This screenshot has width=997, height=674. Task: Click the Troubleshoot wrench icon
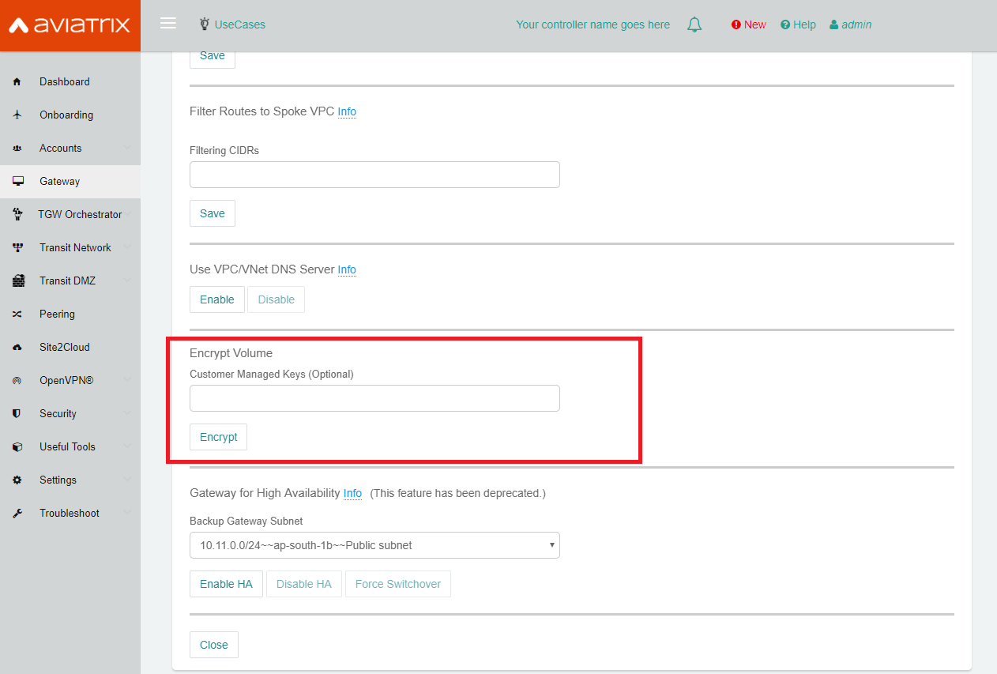pyautogui.click(x=17, y=513)
